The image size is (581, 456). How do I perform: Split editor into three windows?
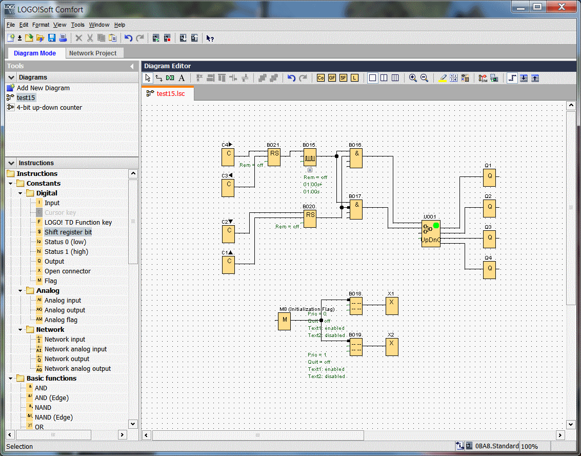point(395,78)
